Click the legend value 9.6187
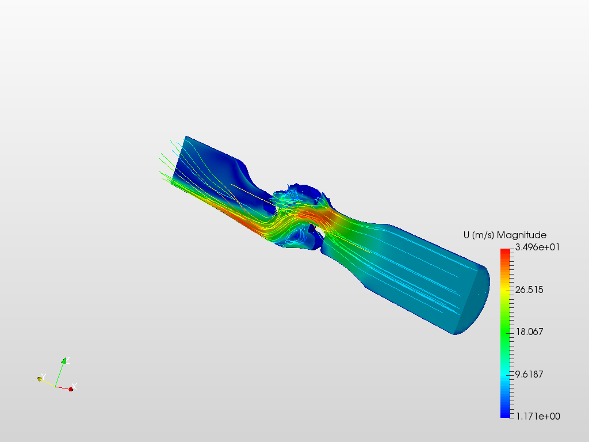The height and width of the screenshot is (442, 589). tap(529, 374)
